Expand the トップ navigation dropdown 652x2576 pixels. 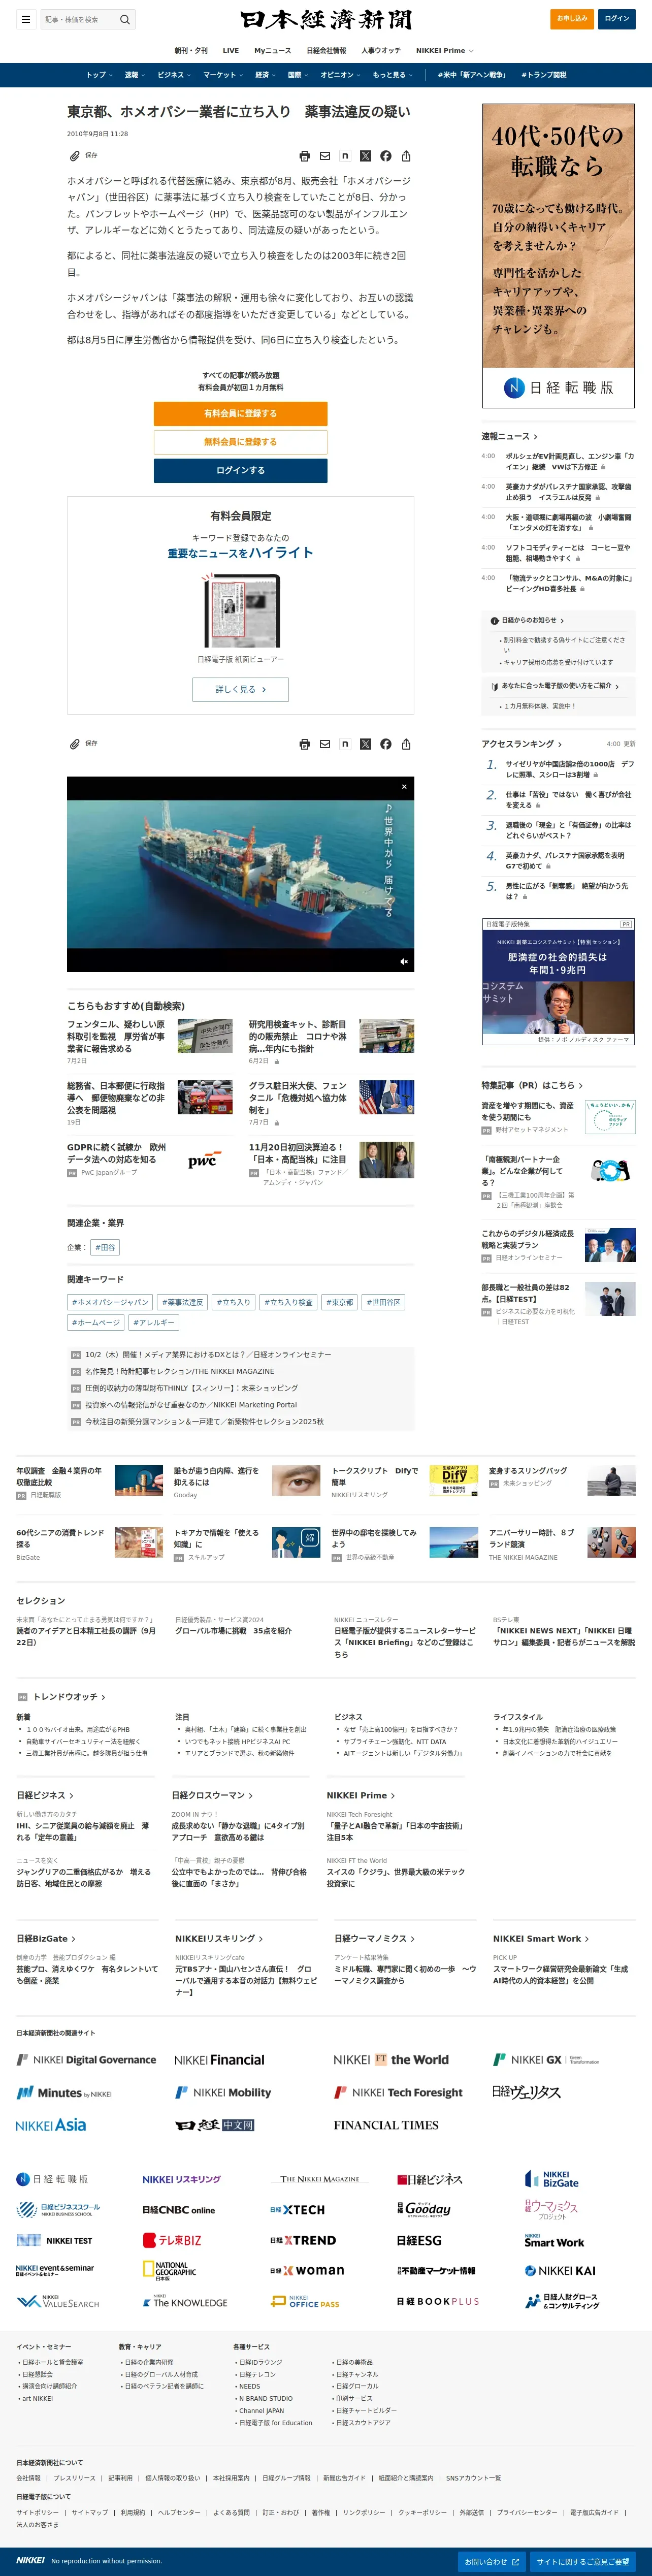point(99,75)
